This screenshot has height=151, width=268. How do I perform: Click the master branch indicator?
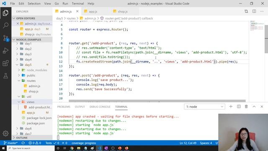pyautogui.click(x=10, y=143)
